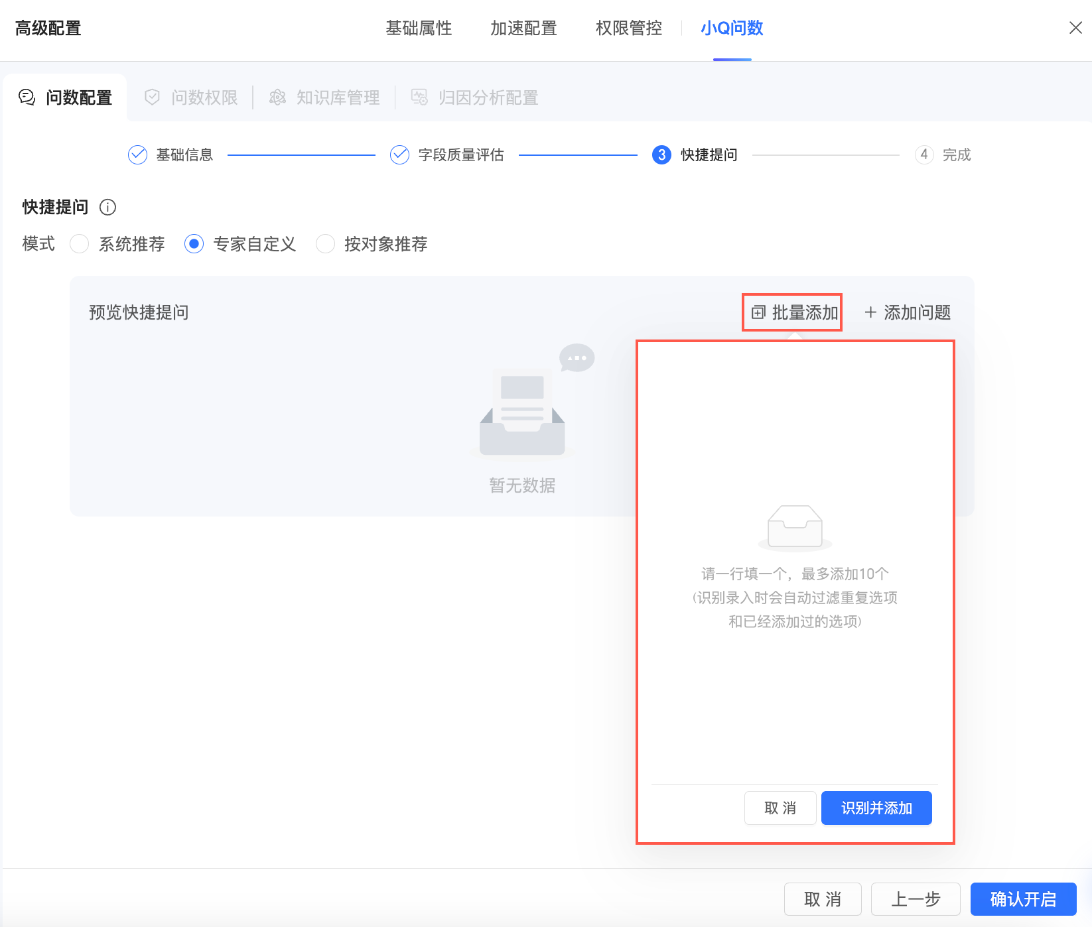Click 识别并添加 button in batch popup
This screenshot has height=927, width=1092.
click(876, 808)
